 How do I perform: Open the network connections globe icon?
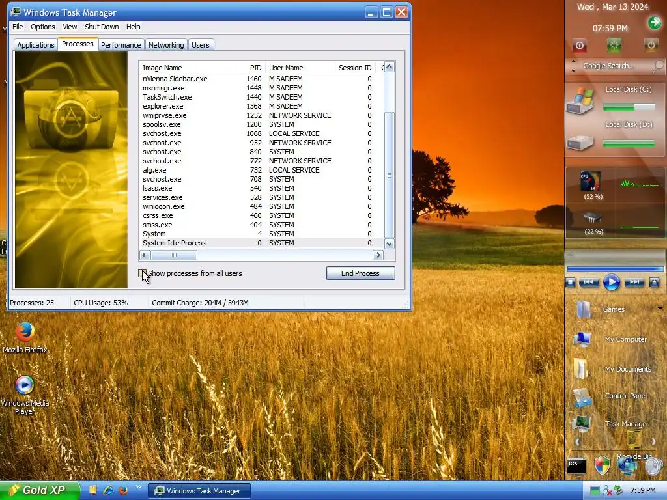pyautogui.click(x=627, y=465)
